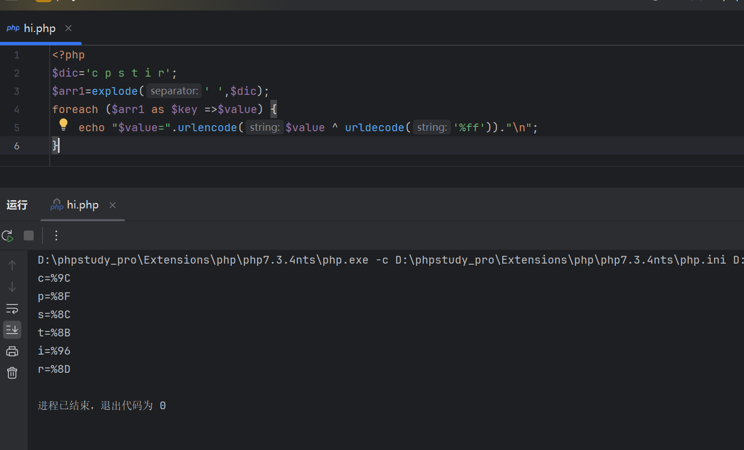Close the hi.php run tab
This screenshot has height=450, width=744.
tap(113, 205)
